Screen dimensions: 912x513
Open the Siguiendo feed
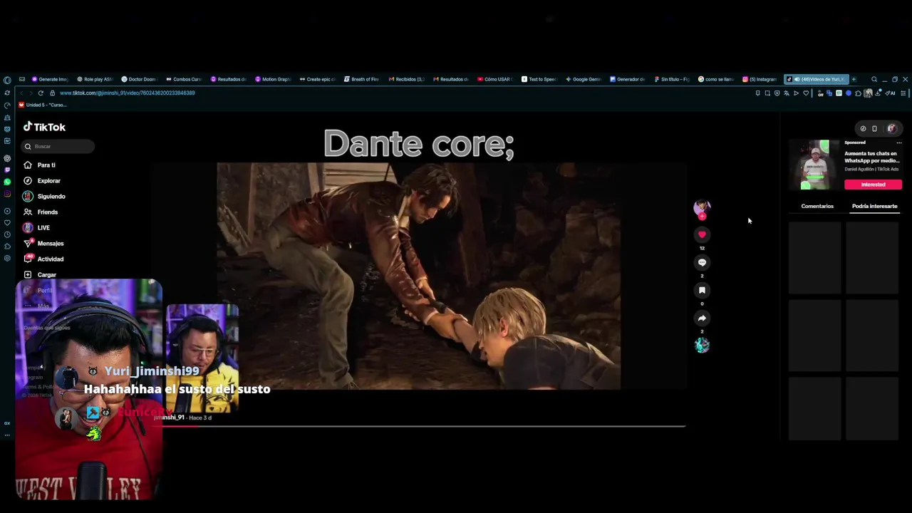tap(44, 197)
